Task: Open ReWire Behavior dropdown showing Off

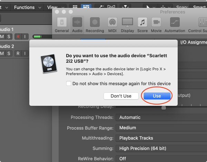Action: tap(161, 159)
